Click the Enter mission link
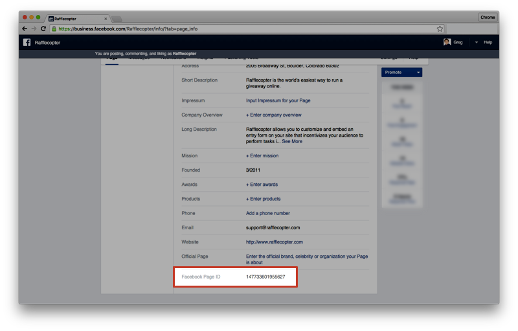 [x=262, y=155]
